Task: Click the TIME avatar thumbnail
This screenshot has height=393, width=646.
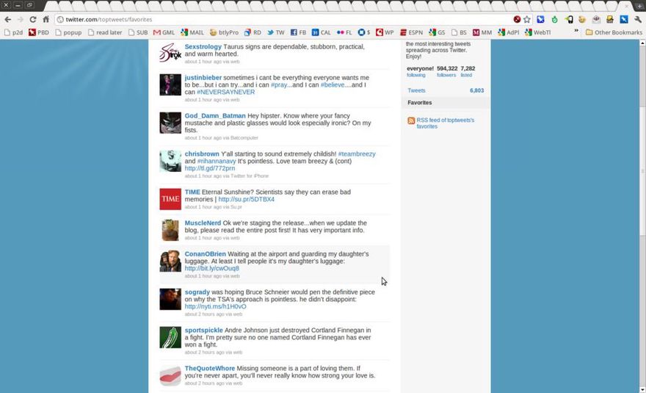Action: pyautogui.click(x=170, y=199)
